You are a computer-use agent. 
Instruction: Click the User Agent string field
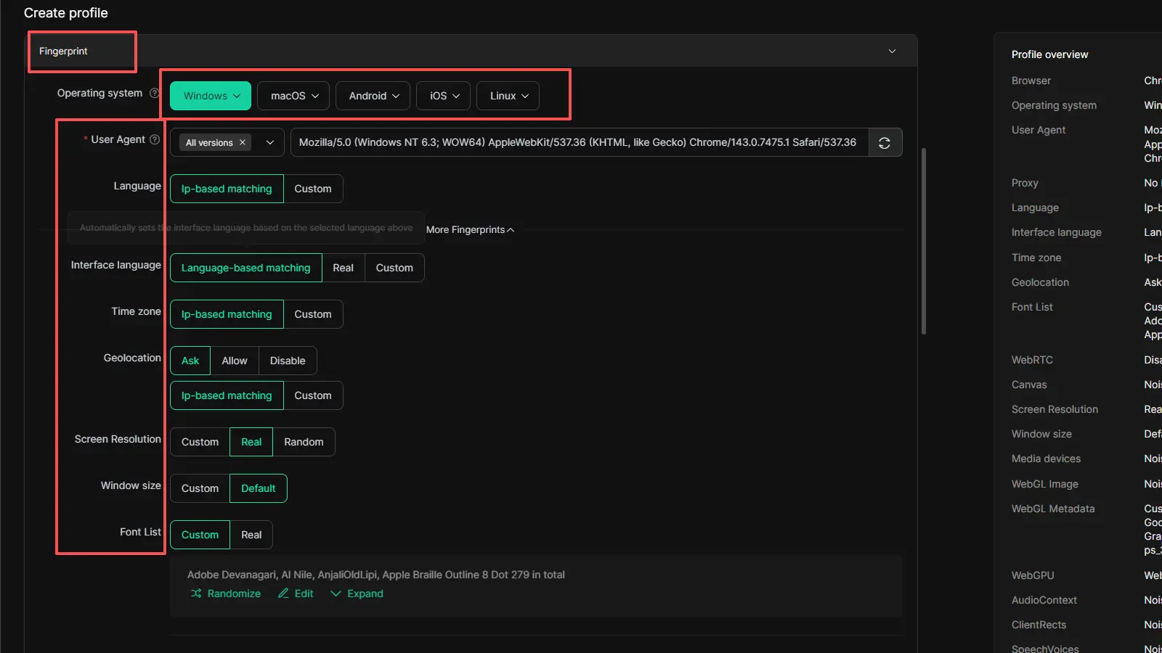tap(577, 143)
